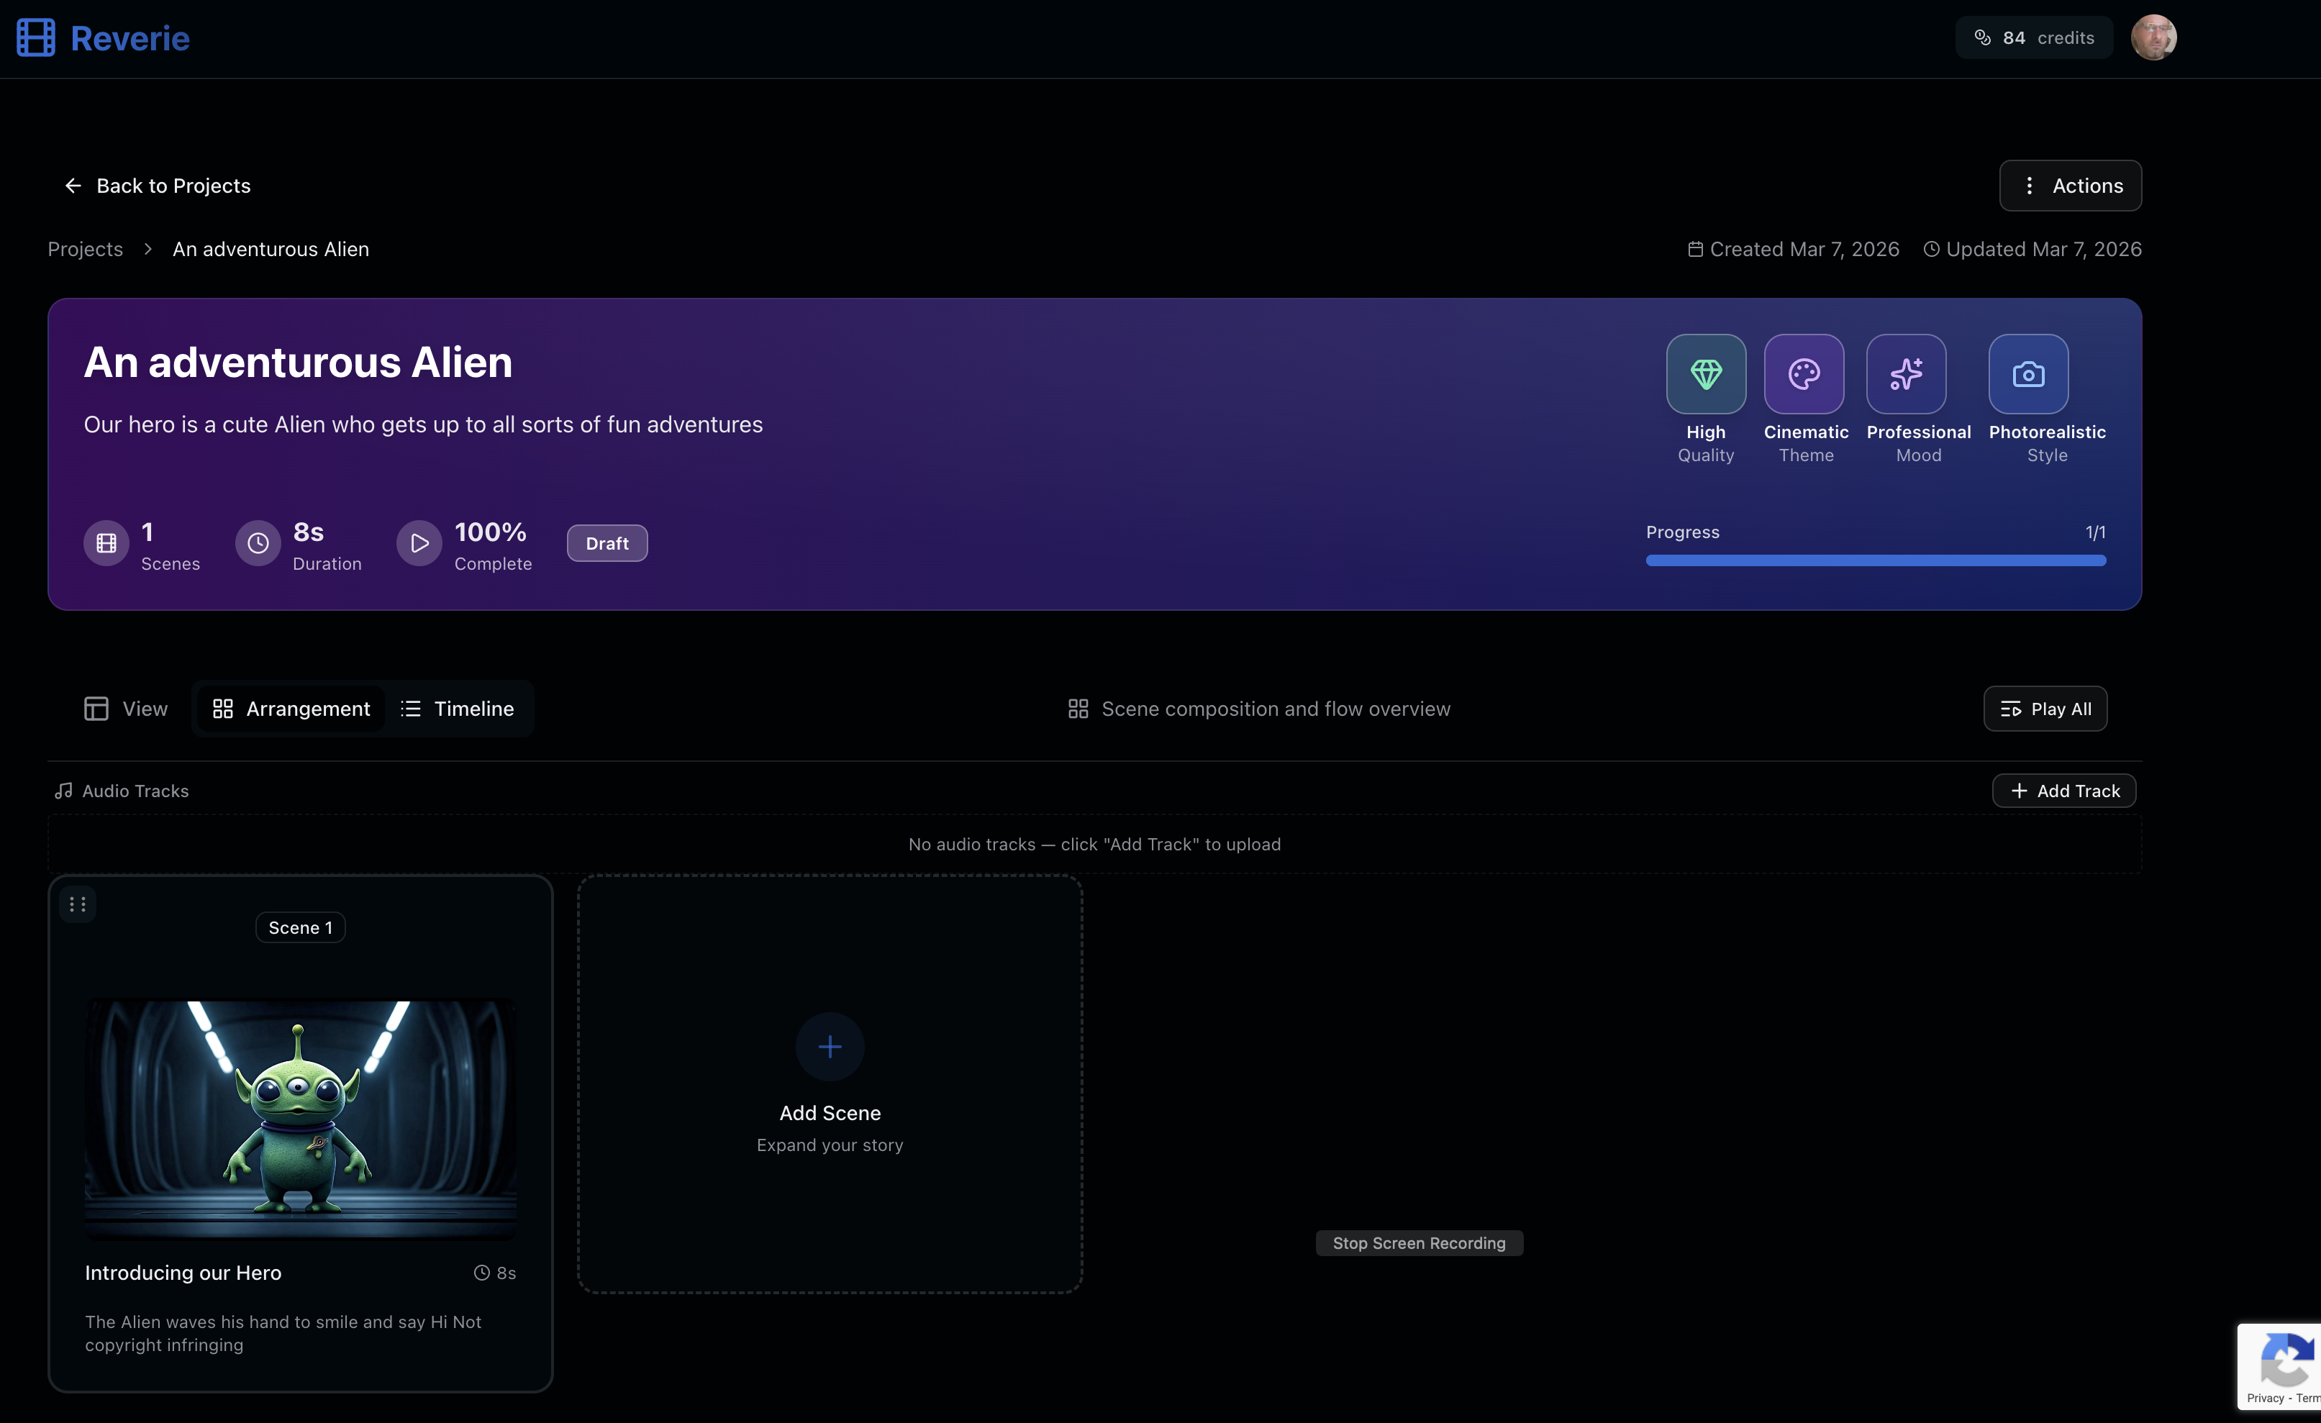Click the 84 credits indicator
Image resolution: width=2321 pixels, height=1423 pixels.
coord(2034,37)
